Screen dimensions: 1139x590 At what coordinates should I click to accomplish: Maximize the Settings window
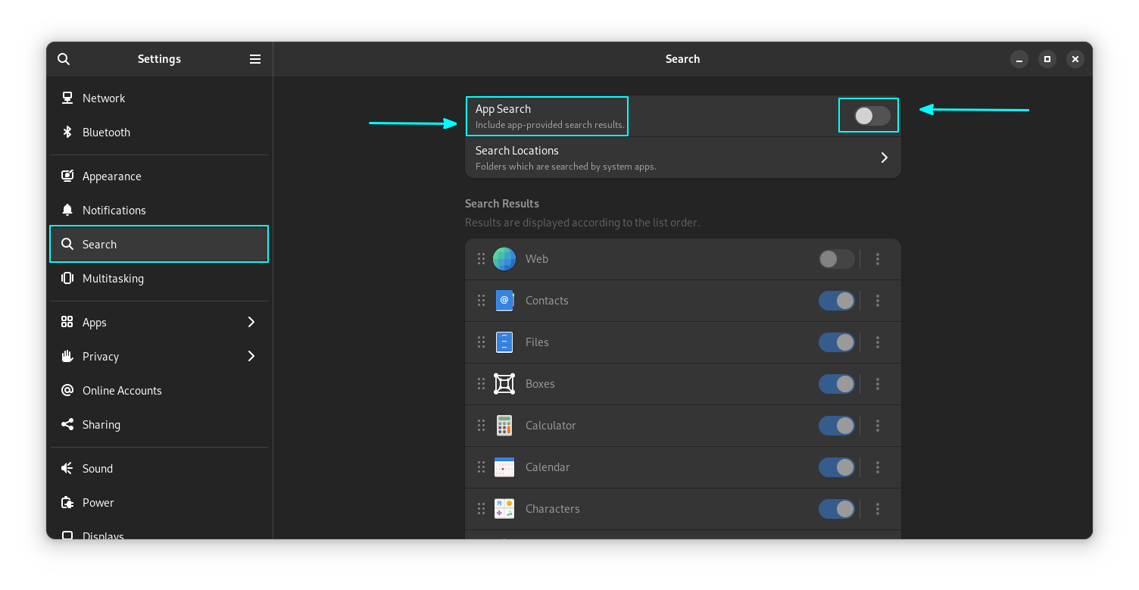[1047, 59]
